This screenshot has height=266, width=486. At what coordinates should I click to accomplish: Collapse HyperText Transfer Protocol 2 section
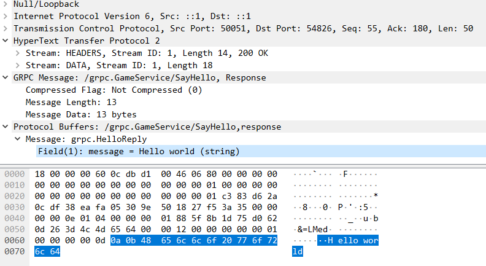(6, 41)
